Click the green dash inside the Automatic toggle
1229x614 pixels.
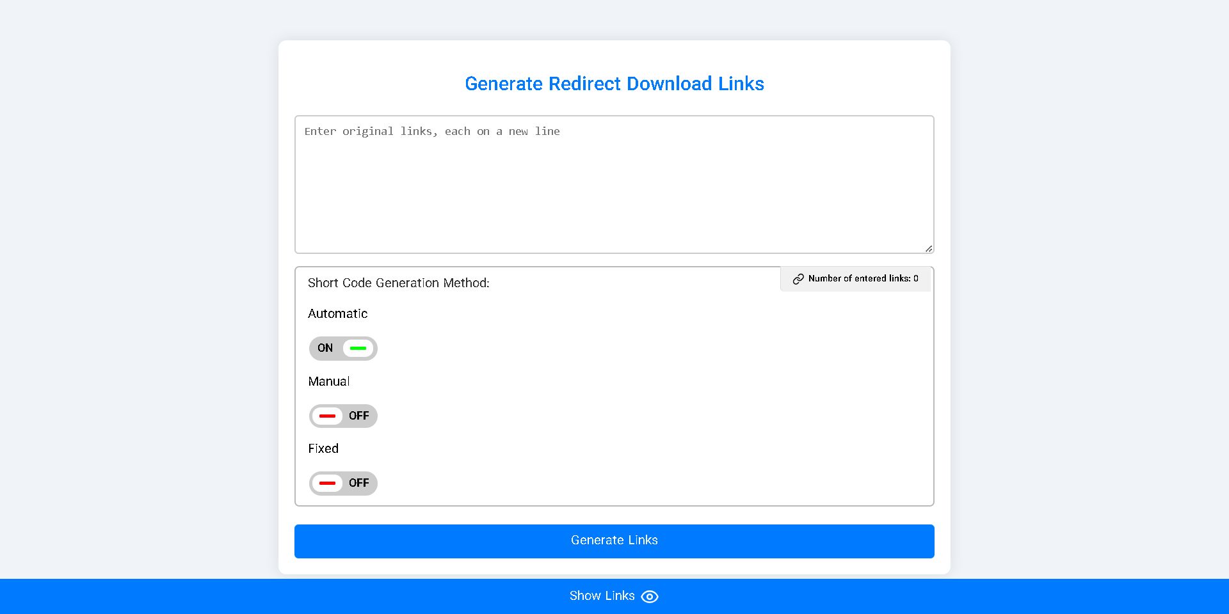[358, 348]
